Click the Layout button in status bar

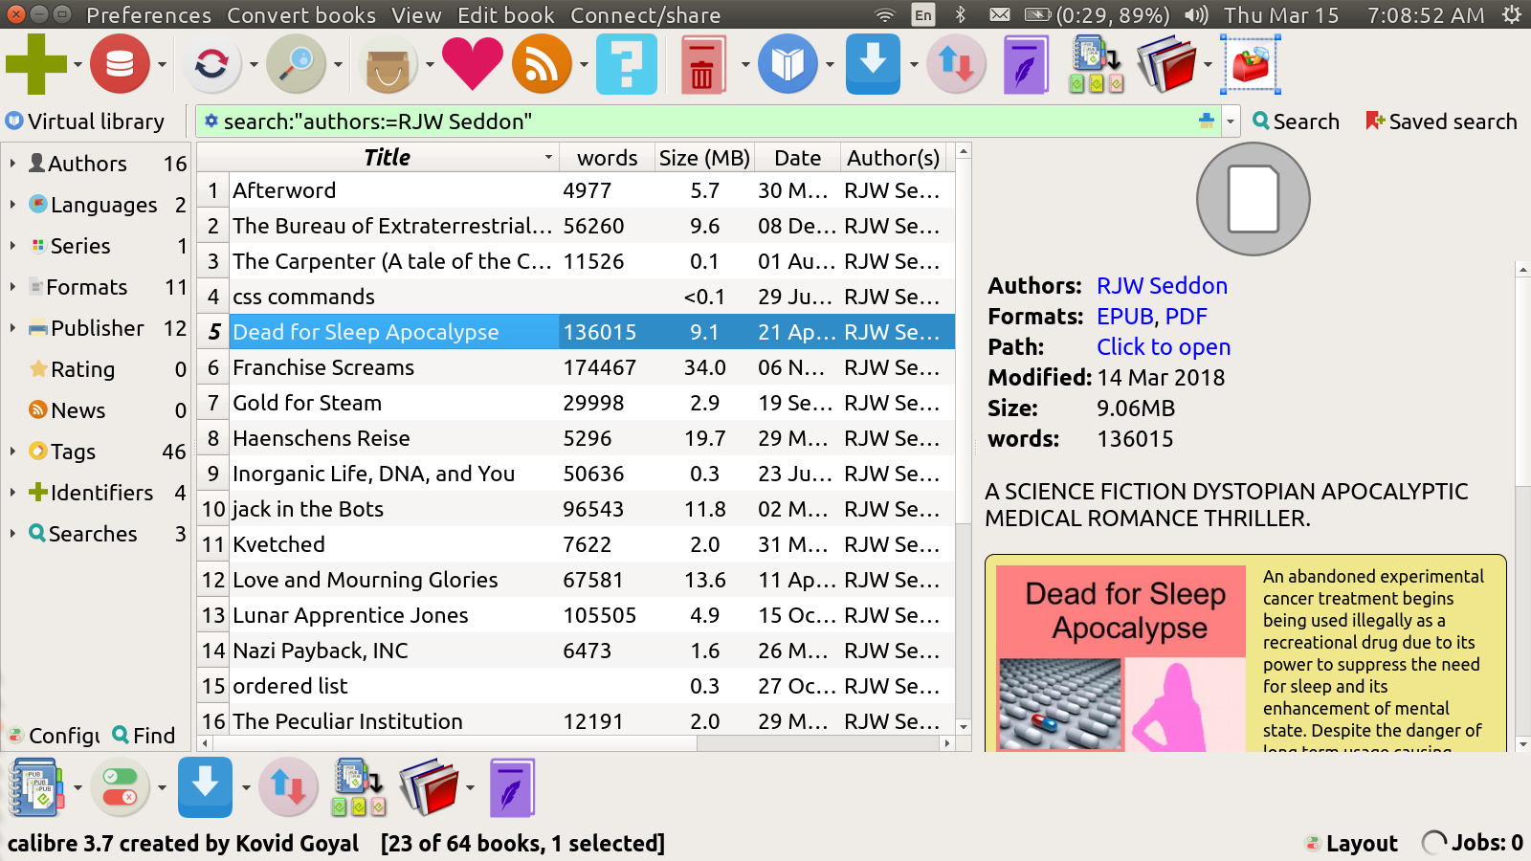pyautogui.click(x=1351, y=843)
